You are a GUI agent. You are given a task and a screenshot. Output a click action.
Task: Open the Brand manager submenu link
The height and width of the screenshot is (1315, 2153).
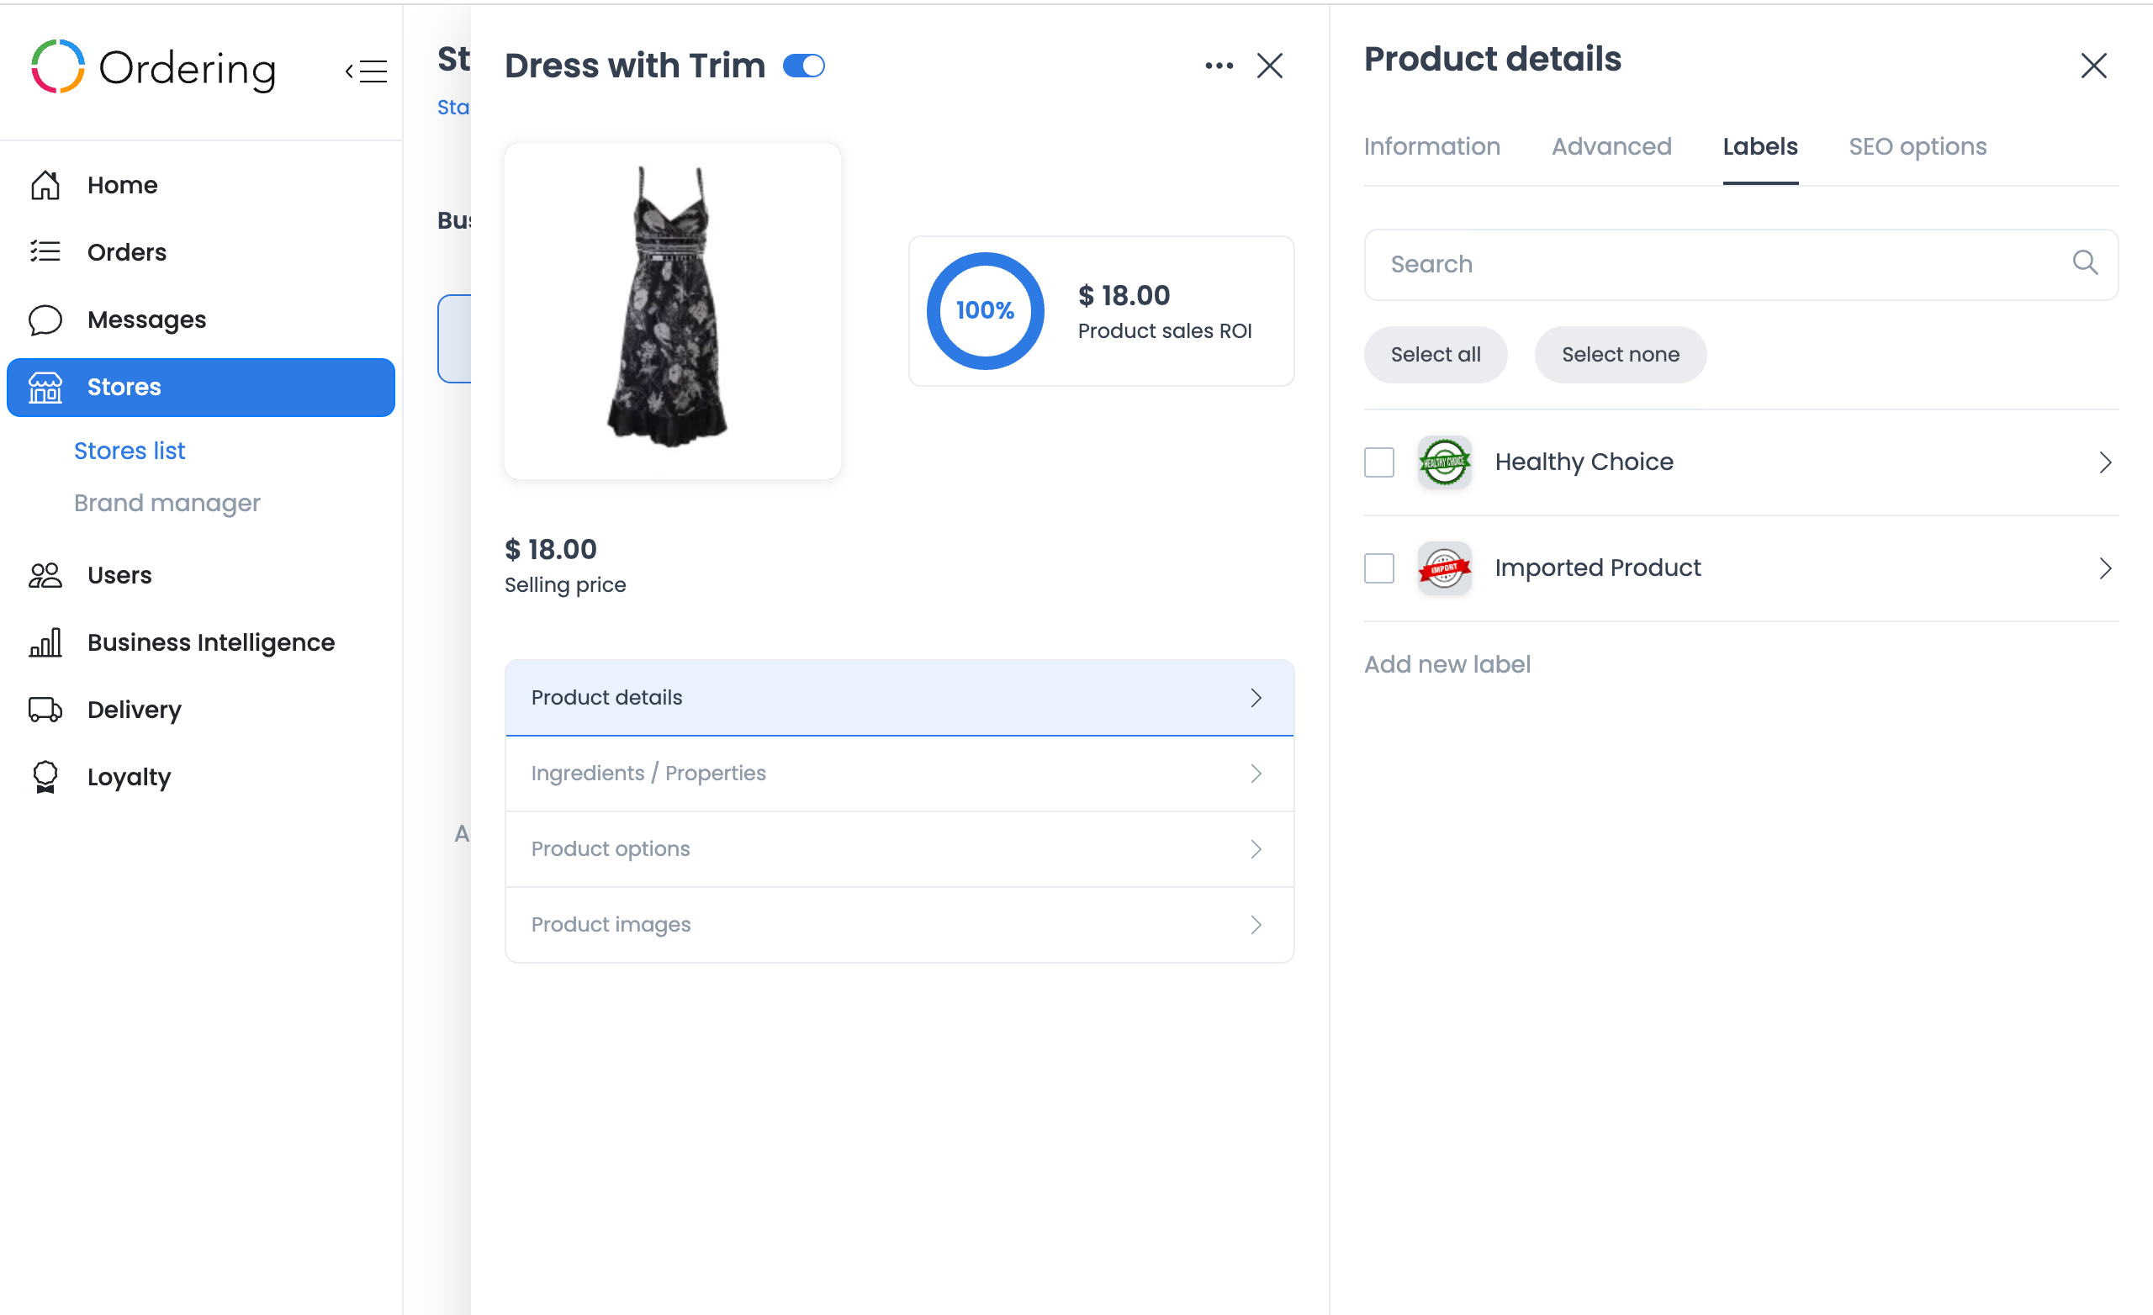[x=167, y=504]
